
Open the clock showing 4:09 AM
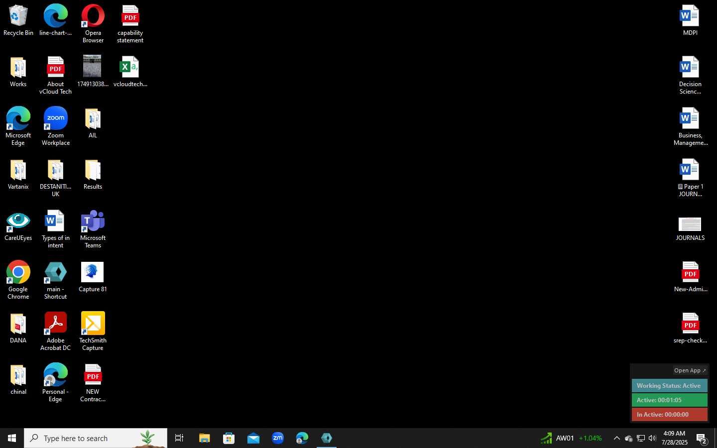[674, 438]
